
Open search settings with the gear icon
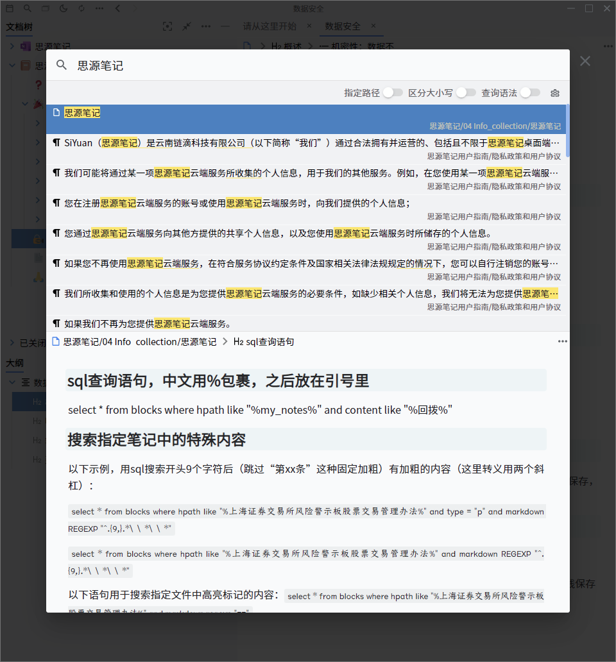click(554, 92)
